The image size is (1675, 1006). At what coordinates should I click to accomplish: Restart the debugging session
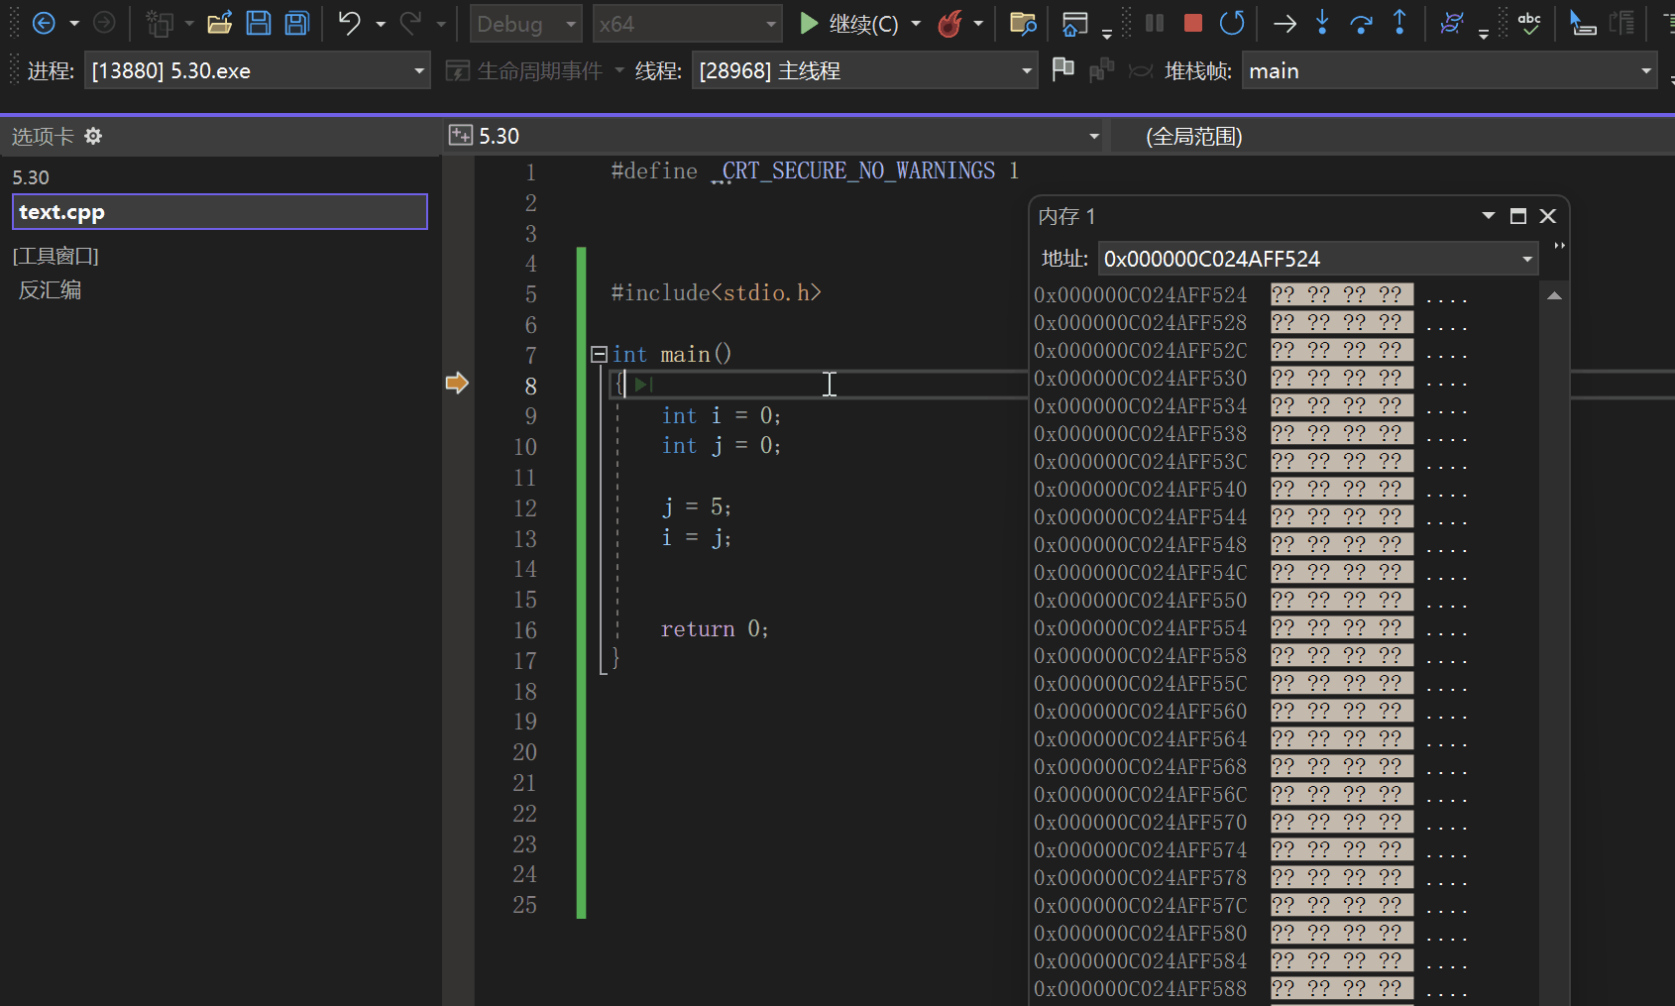click(x=1232, y=23)
